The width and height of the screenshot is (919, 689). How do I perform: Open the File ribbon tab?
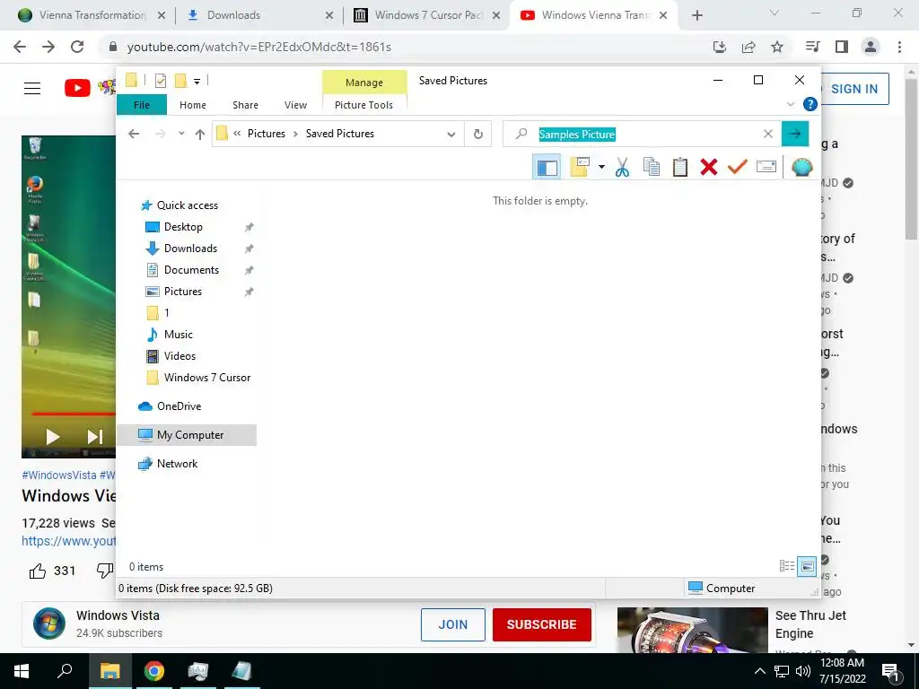point(141,105)
